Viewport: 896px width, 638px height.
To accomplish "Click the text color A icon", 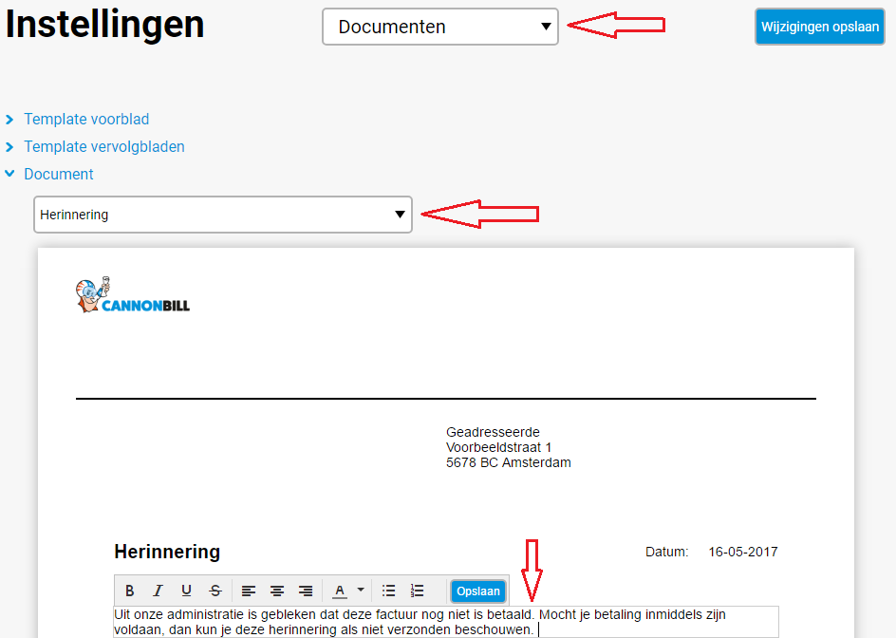I will [x=340, y=591].
